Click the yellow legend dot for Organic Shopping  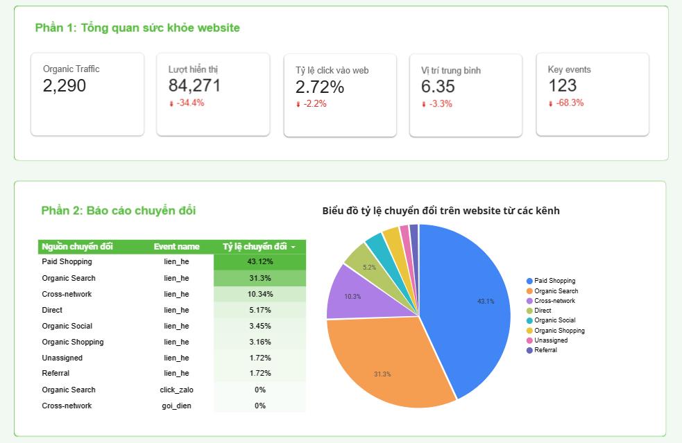(x=529, y=330)
